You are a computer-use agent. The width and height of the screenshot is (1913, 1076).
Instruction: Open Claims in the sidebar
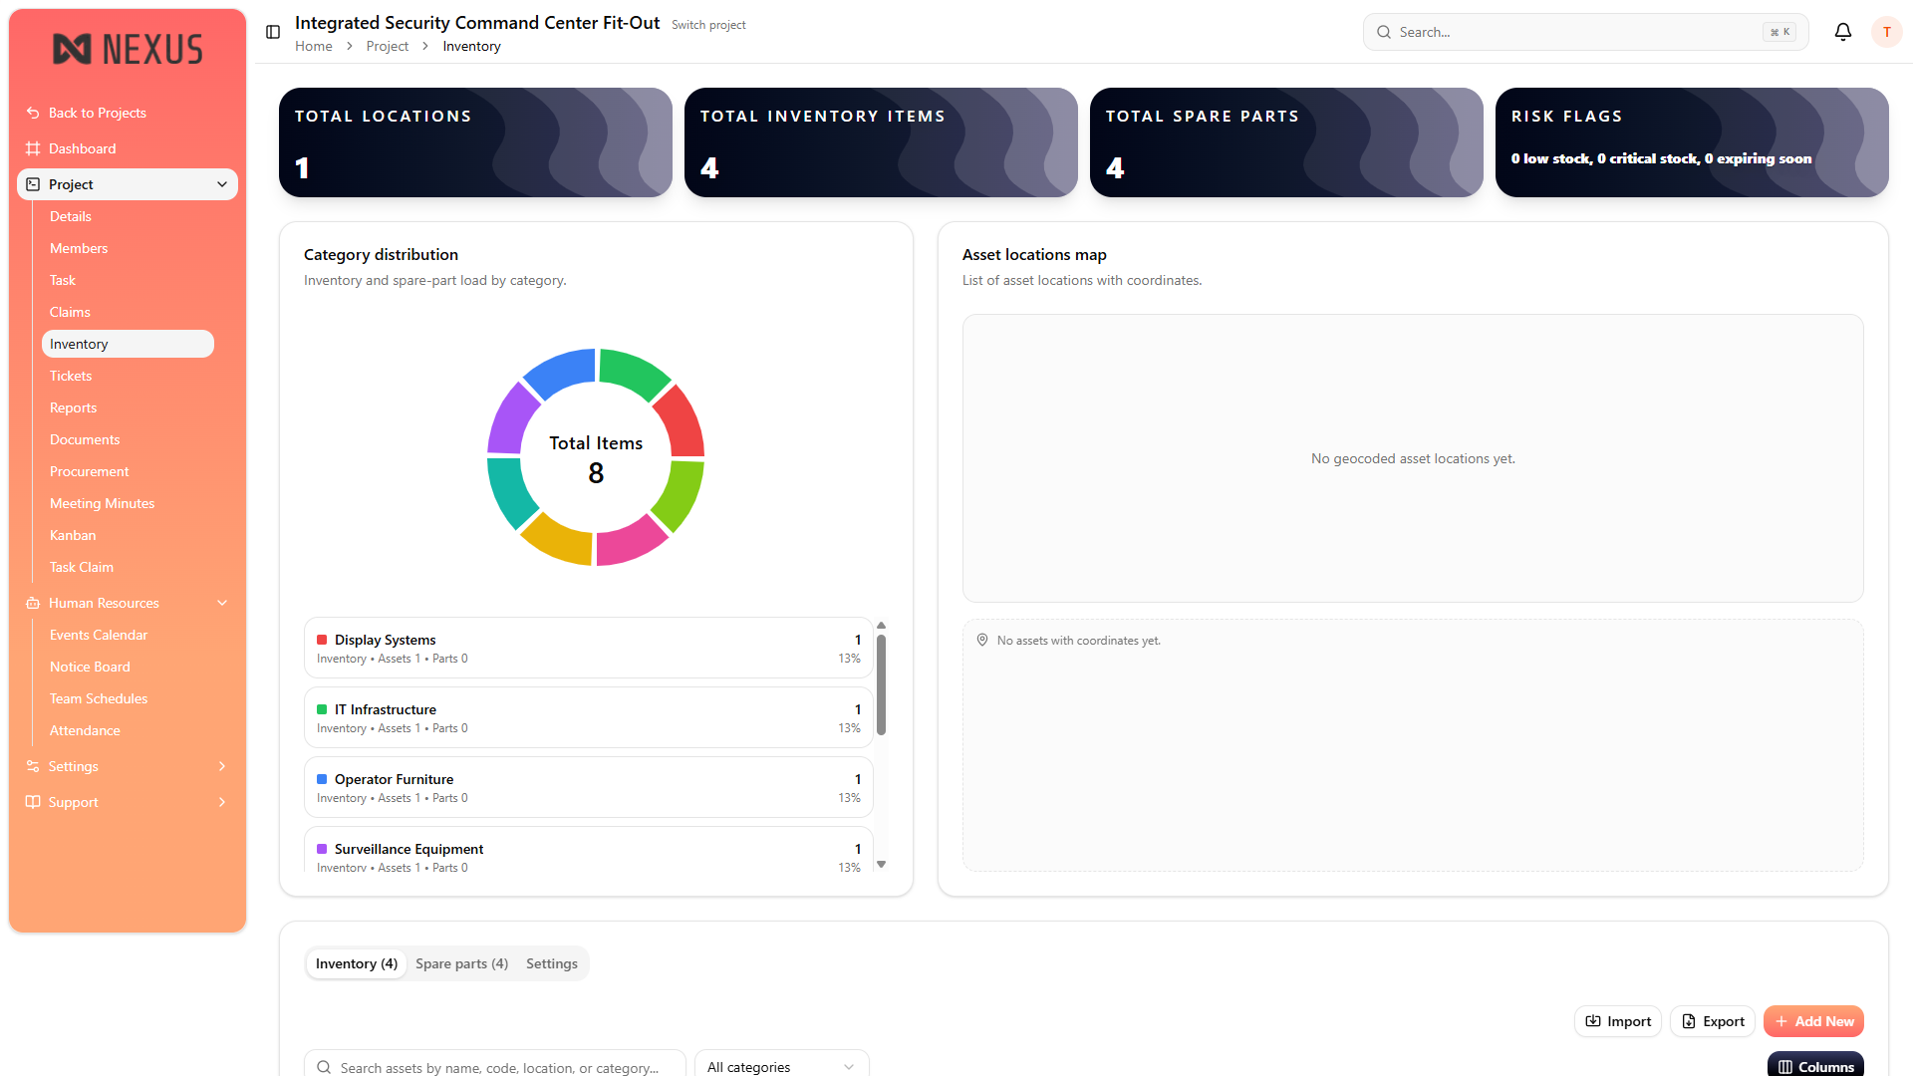coord(70,312)
